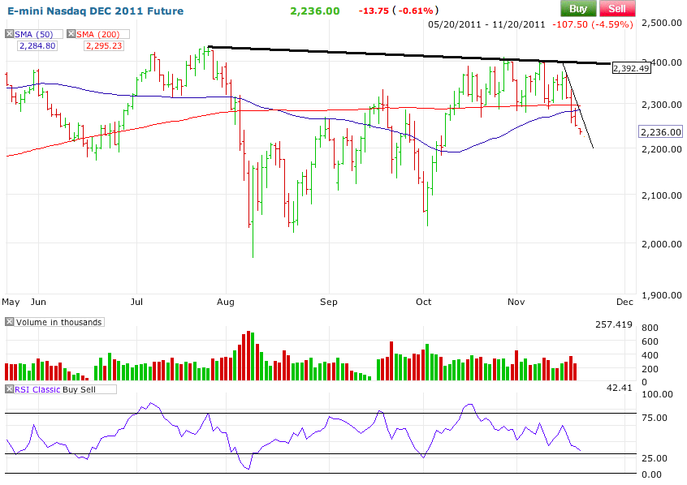
Task: Click the red Sell button
Action: [617, 9]
